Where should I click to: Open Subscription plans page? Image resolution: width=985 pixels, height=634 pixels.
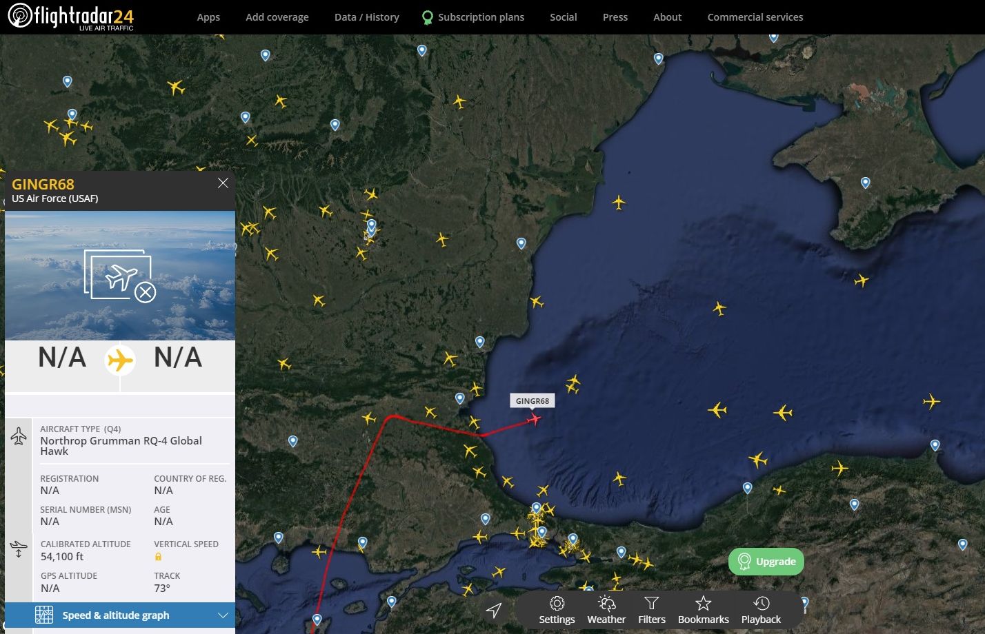(481, 17)
